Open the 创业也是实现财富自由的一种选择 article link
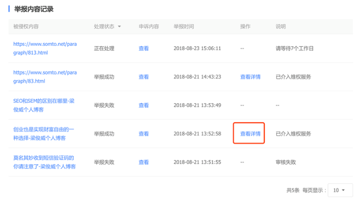The image size is (360, 200). tap(44, 134)
